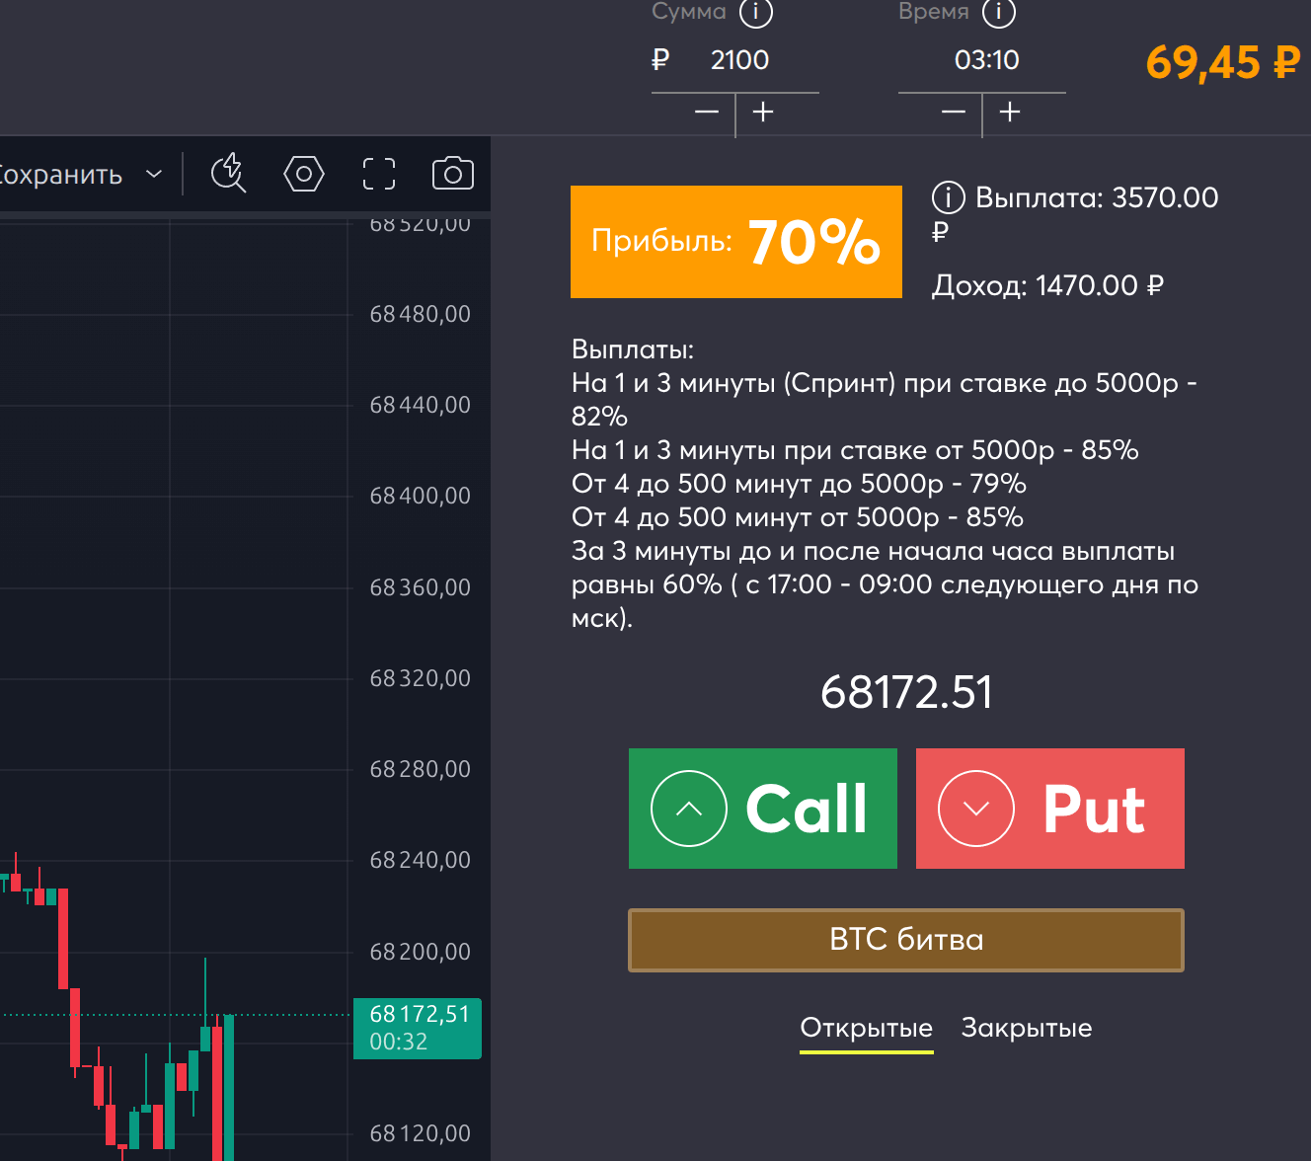
Task: Decrease the trade time with minus
Action: click(954, 112)
